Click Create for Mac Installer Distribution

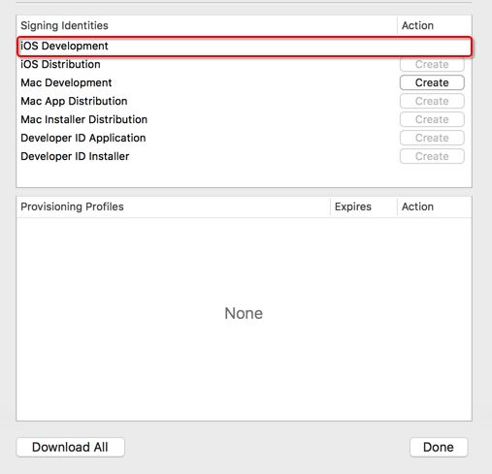[432, 119]
